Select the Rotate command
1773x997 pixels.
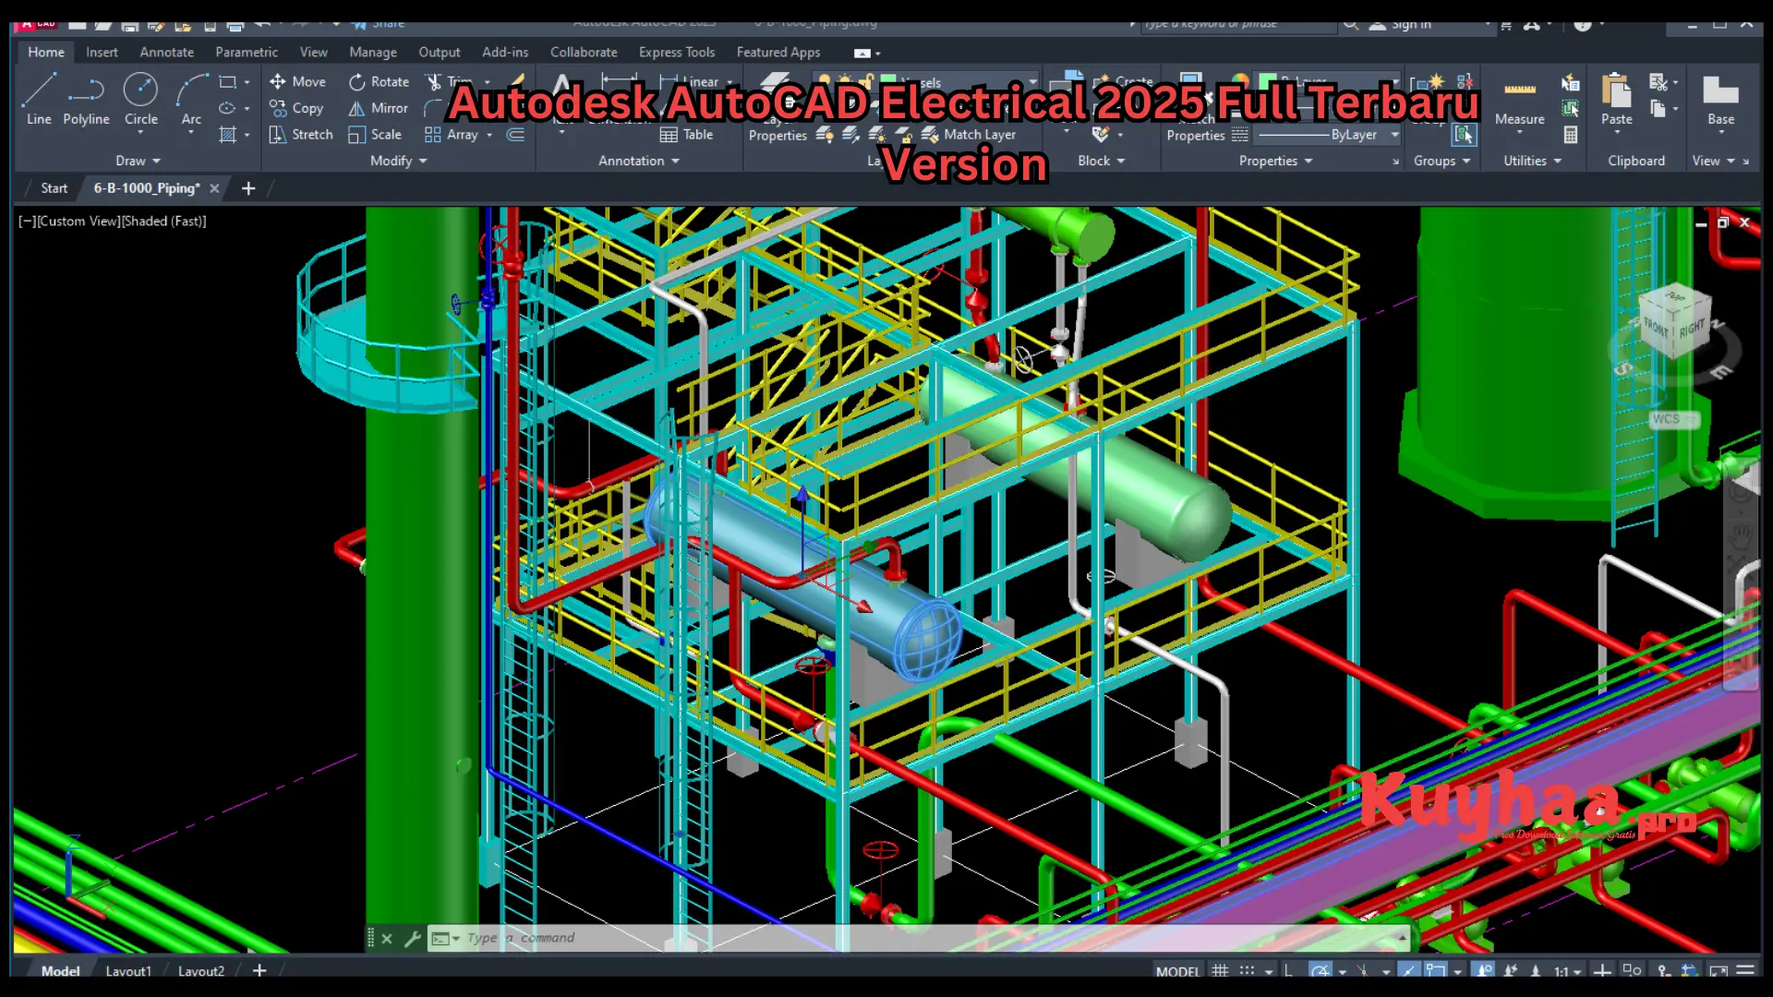coord(378,81)
